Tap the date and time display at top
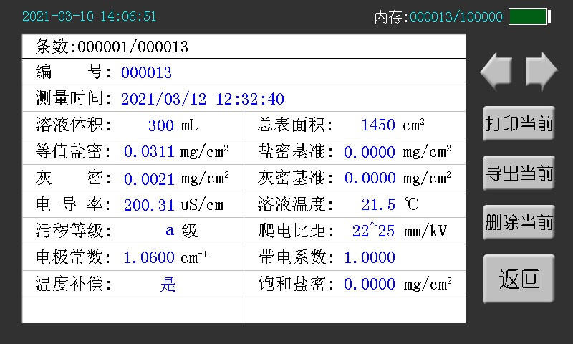Image resolution: width=573 pixels, height=344 pixels. click(x=89, y=16)
